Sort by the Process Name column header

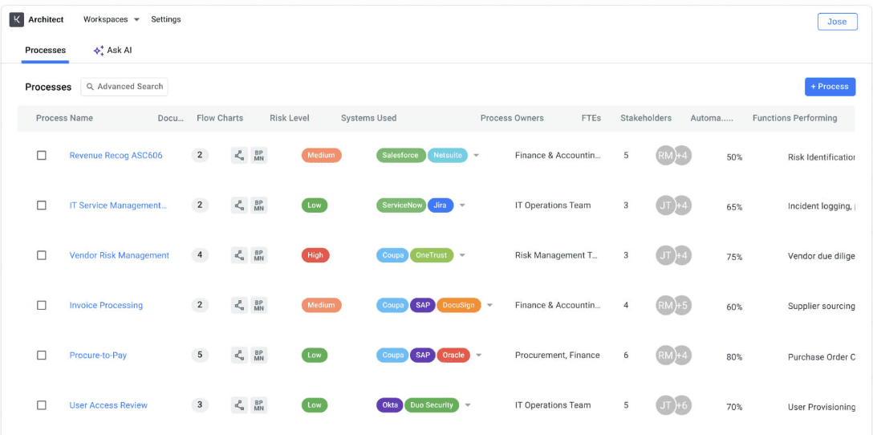click(64, 118)
